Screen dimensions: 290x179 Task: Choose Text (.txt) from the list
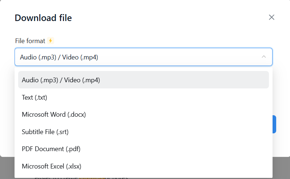35,97
